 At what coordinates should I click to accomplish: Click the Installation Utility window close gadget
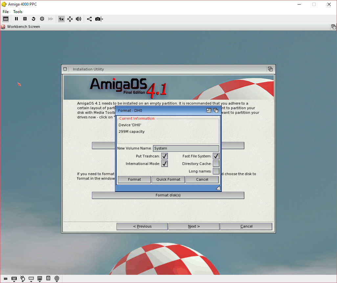[x=65, y=69]
